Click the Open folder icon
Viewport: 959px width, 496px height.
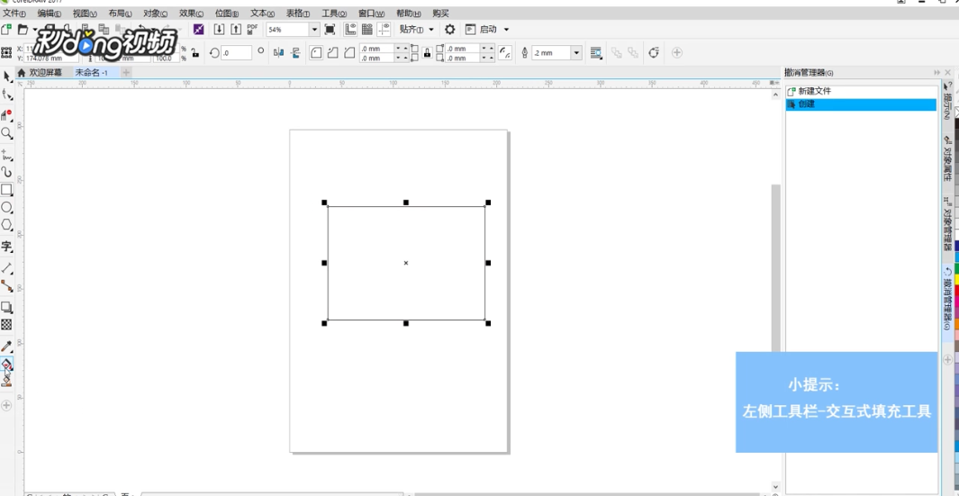click(x=23, y=30)
